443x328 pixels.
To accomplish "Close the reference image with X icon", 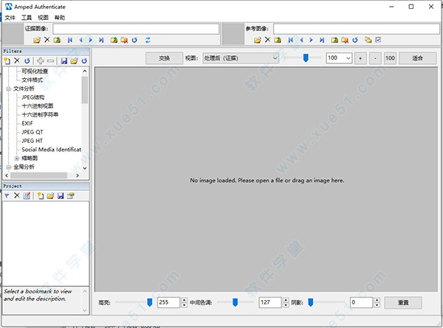I will pos(267,40).
